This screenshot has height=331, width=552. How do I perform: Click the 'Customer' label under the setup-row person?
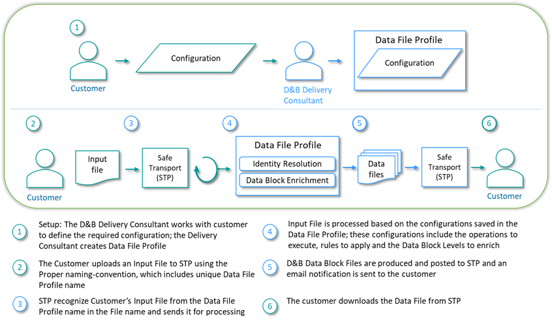(x=88, y=88)
